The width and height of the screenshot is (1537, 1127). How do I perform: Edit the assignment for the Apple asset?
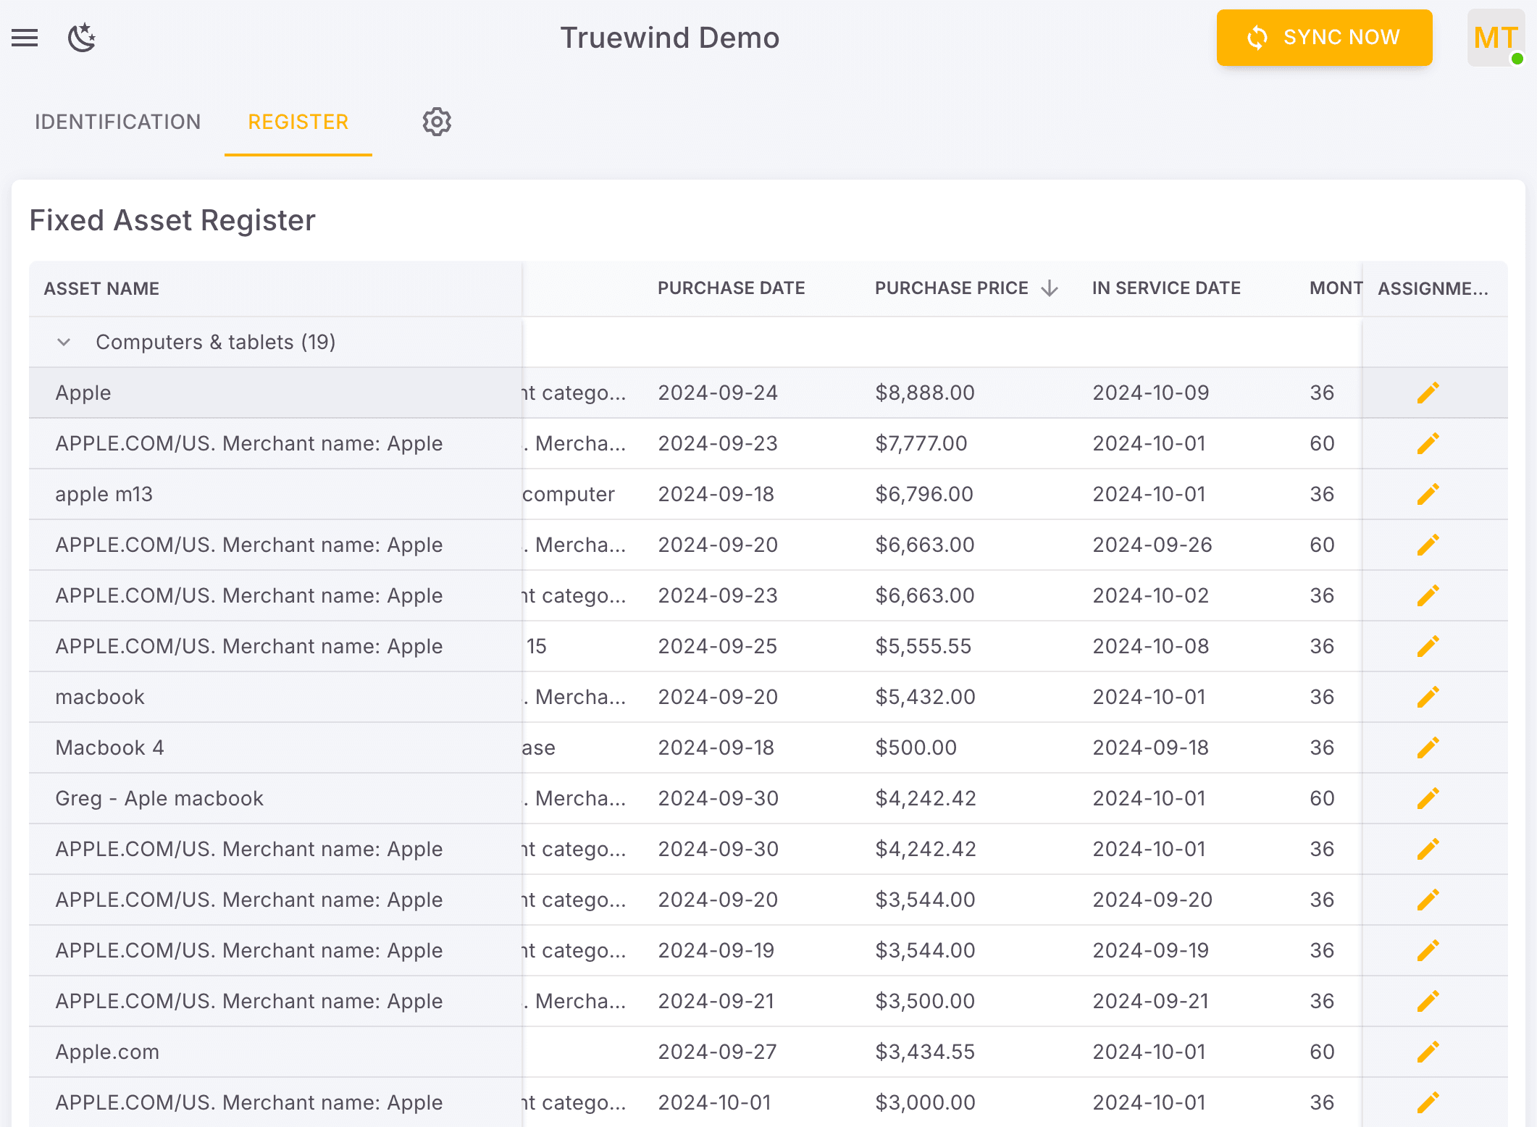[x=1428, y=392]
